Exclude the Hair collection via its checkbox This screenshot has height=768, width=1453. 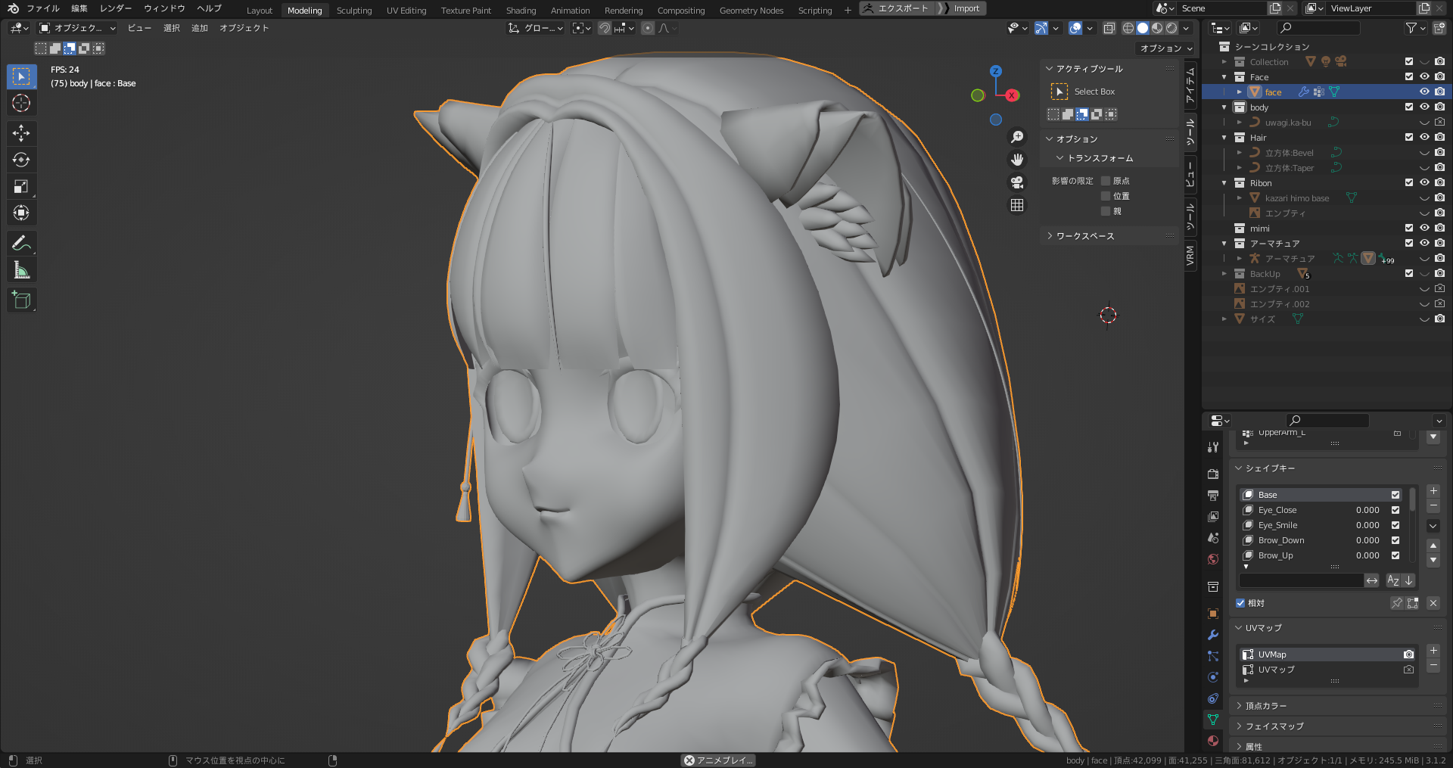(1409, 137)
